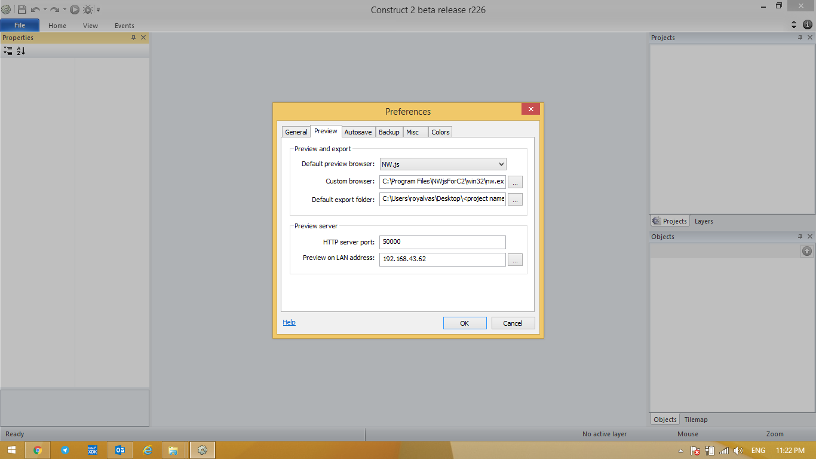Viewport: 816px width, 459px height.
Task: Open Colors tab in Preferences
Action: (x=441, y=132)
